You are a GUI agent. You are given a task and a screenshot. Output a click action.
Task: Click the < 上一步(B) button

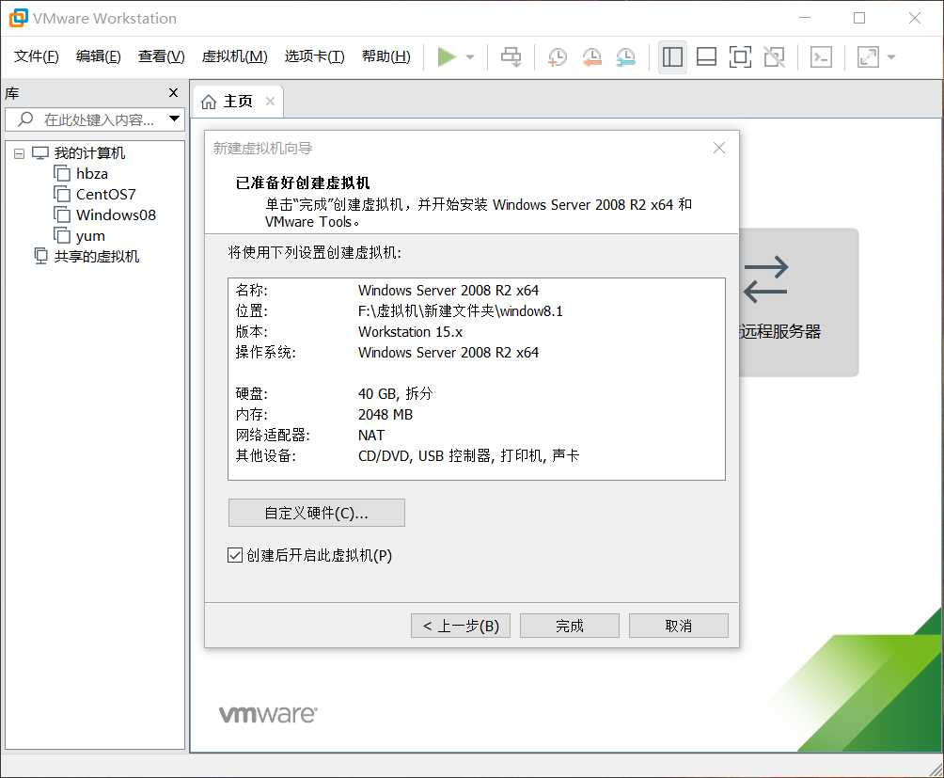point(461,626)
